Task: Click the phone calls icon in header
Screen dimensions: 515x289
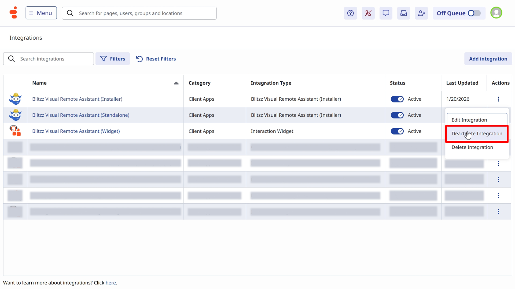Action: click(368, 13)
